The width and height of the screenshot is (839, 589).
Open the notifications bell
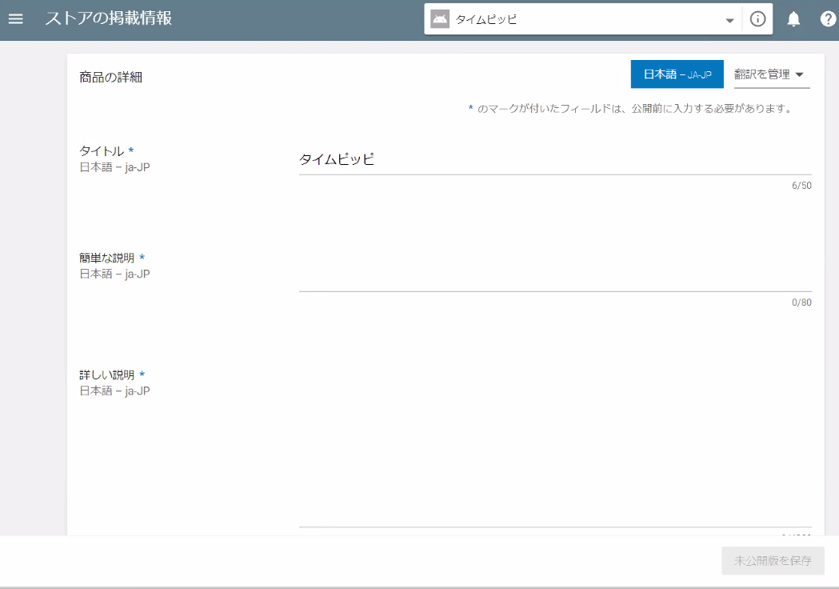pyautogui.click(x=793, y=19)
